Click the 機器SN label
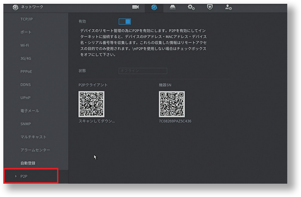This screenshot has height=197, width=301. pos(165,85)
